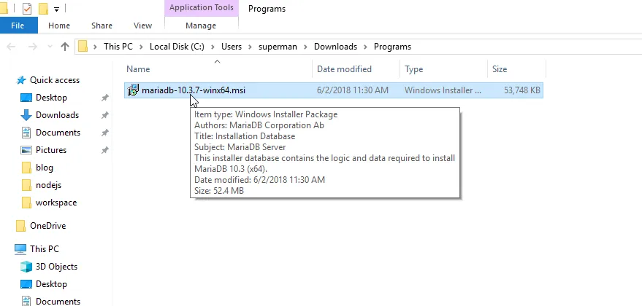This screenshot has height=306, width=642.
Task: Click the Programs breadcrumb
Action: [x=392, y=47]
